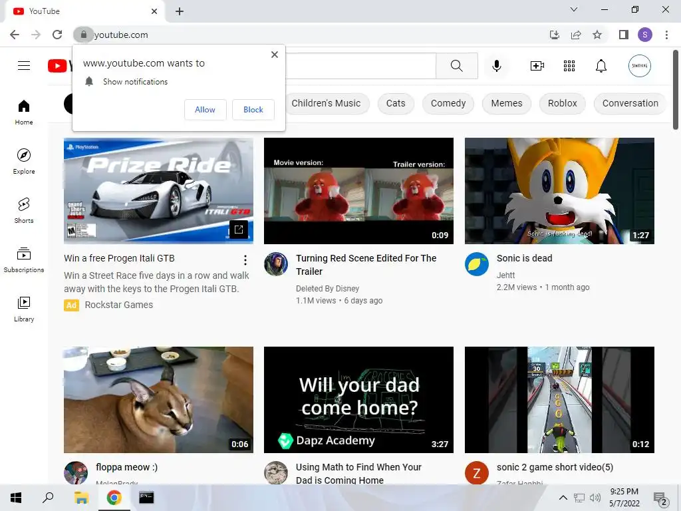This screenshot has width=681, height=511.
Task: Play the floppa cat thumbnail
Action: [x=158, y=400]
